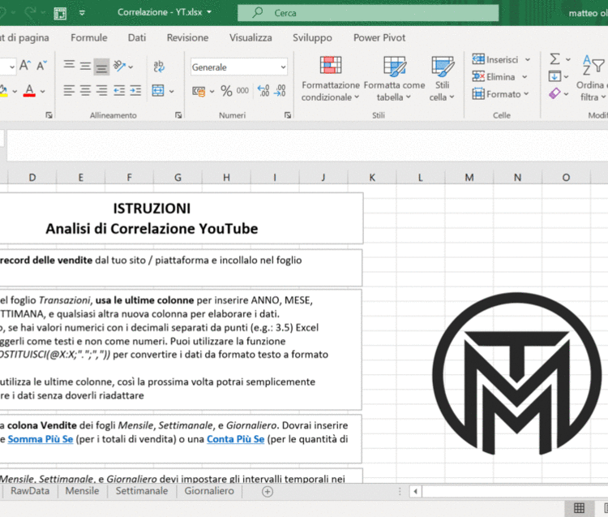Decrease indent
The height and width of the screenshot is (517, 608).
click(119, 91)
